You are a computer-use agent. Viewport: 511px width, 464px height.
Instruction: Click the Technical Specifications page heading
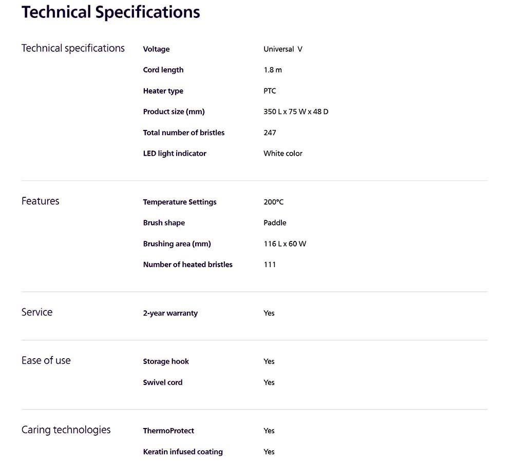(111, 13)
